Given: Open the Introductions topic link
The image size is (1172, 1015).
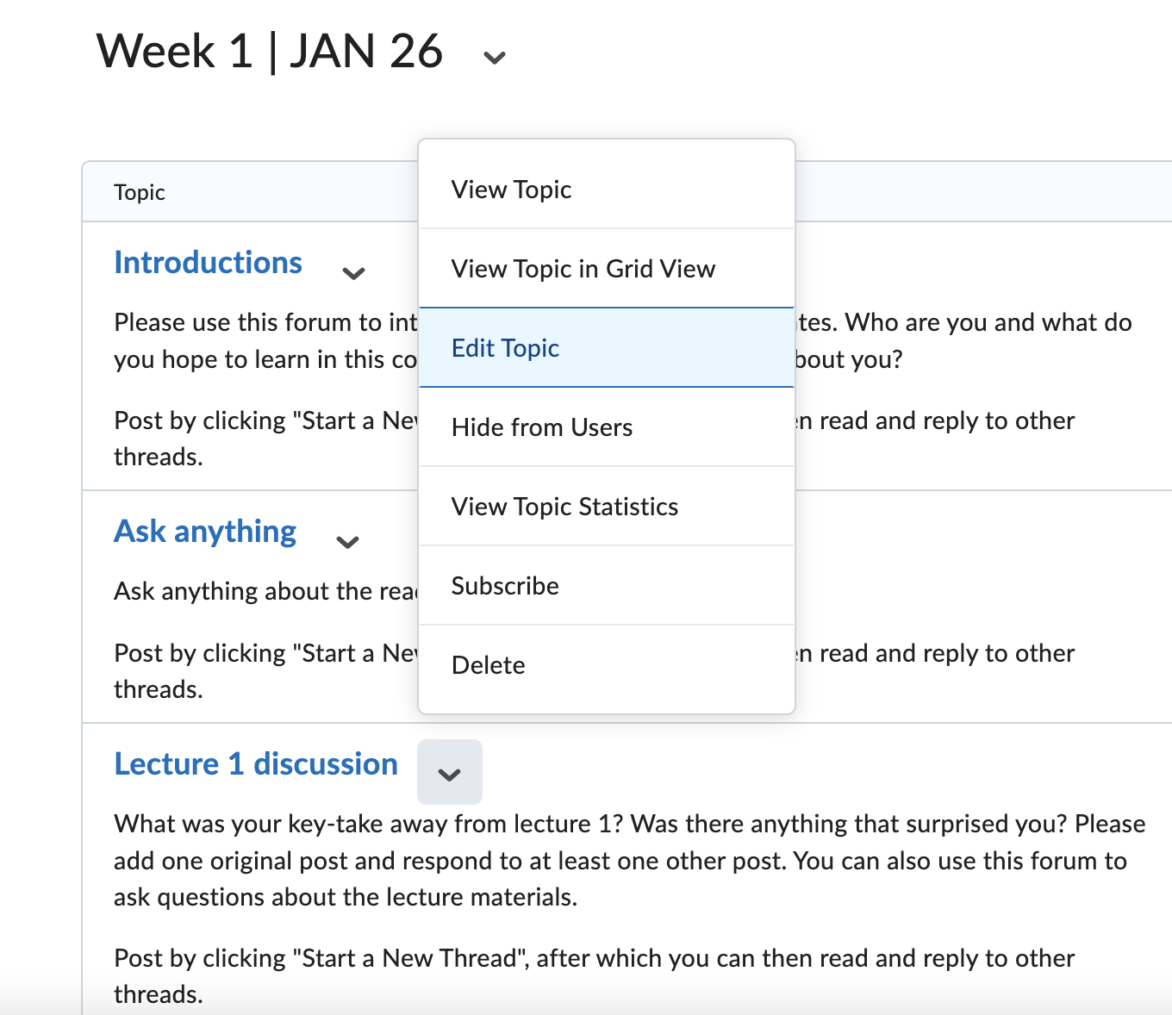Looking at the screenshot, I should coord(208,263).
